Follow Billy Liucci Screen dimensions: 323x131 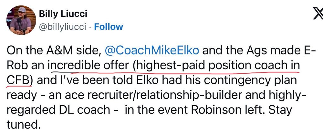(108, 27)
